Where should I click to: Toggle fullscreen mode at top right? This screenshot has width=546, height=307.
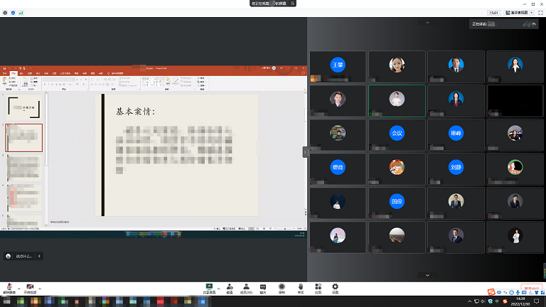pos(539,13)
